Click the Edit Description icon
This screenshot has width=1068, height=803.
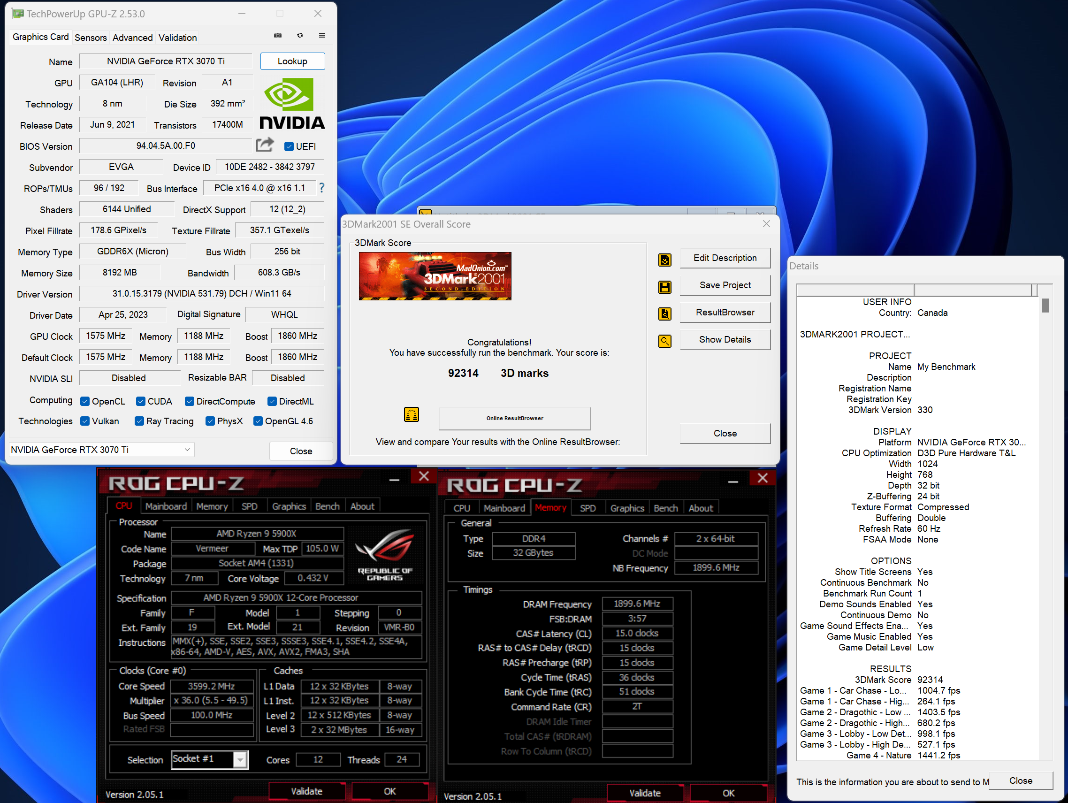pyautogui.click(x=665, y=260)
